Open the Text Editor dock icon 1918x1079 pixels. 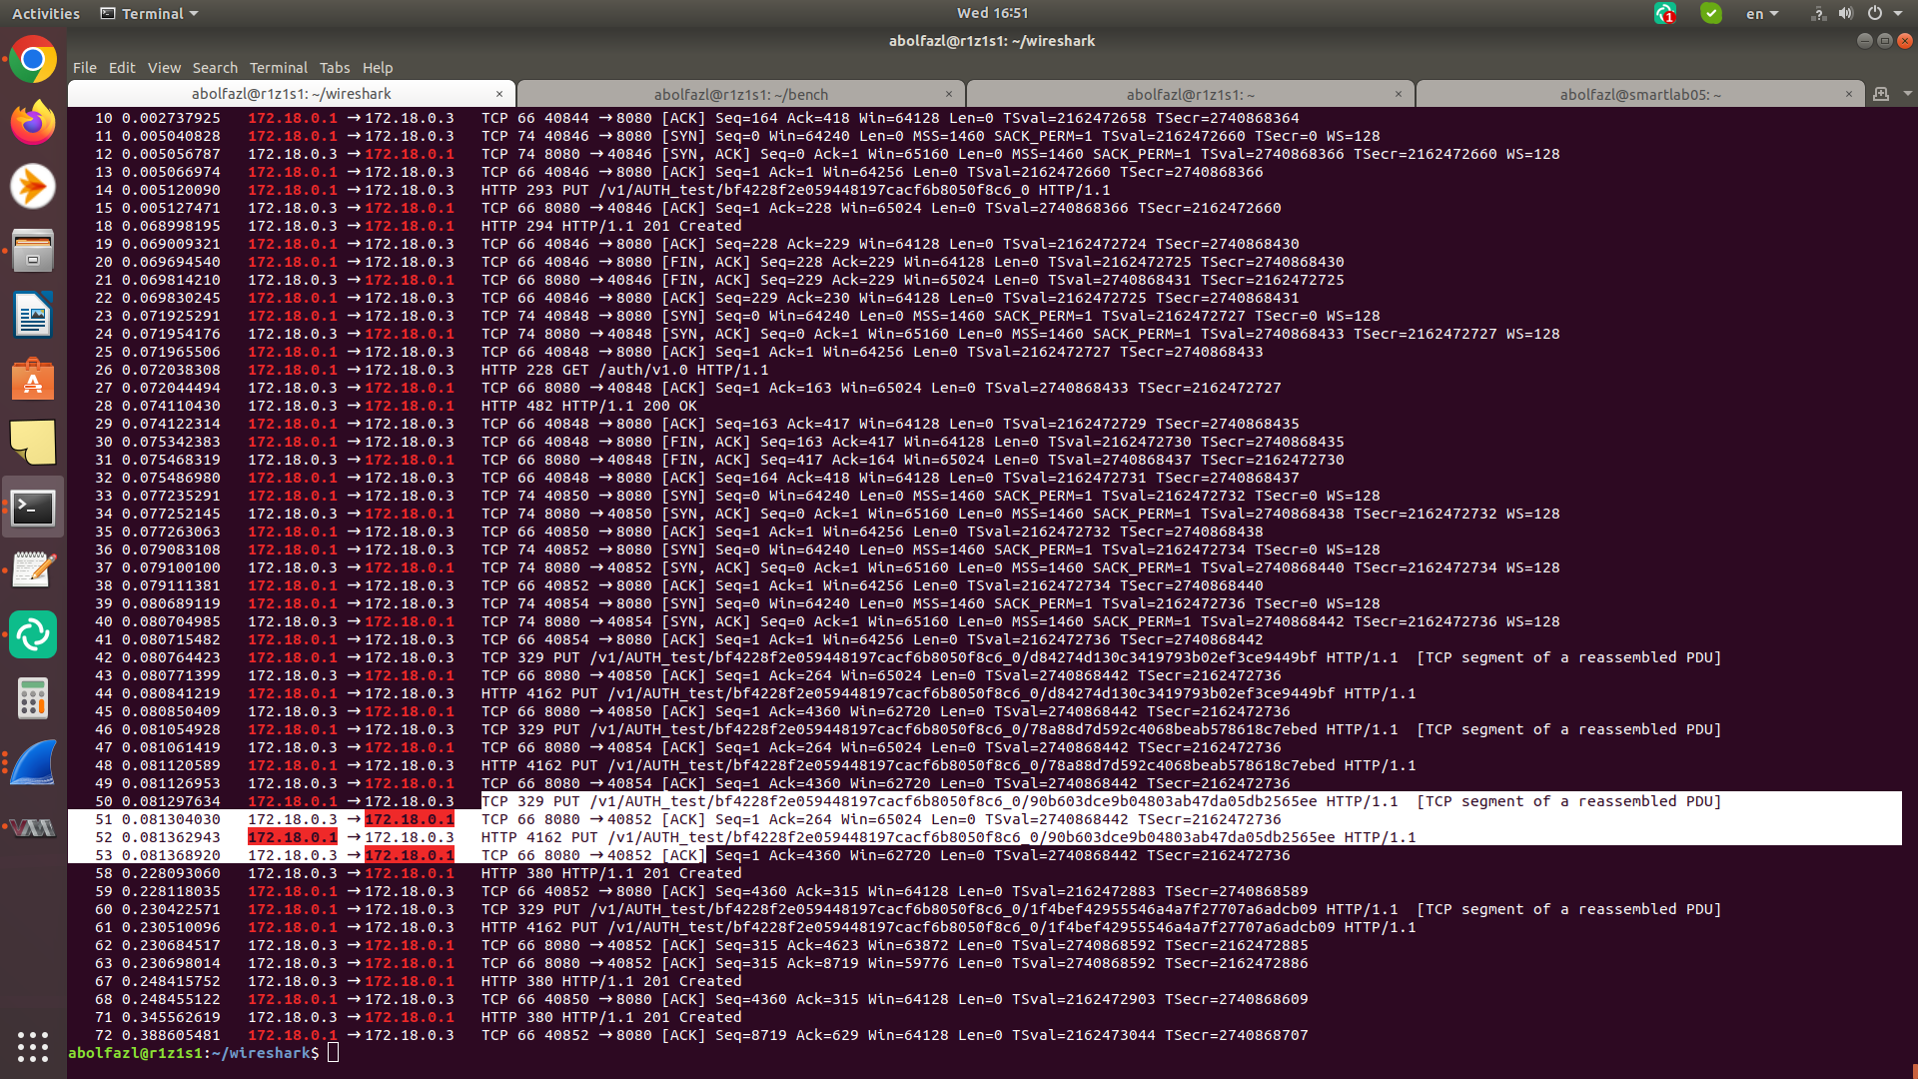point(33,570)
